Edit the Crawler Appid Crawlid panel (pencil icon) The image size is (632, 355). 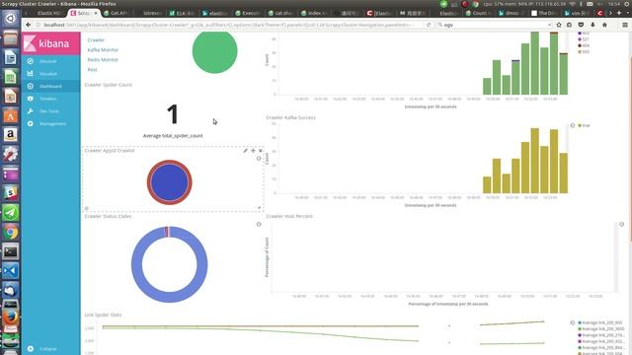pos(246,151)
